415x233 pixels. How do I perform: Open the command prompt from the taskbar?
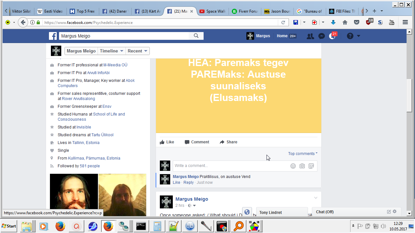point(141,226)
